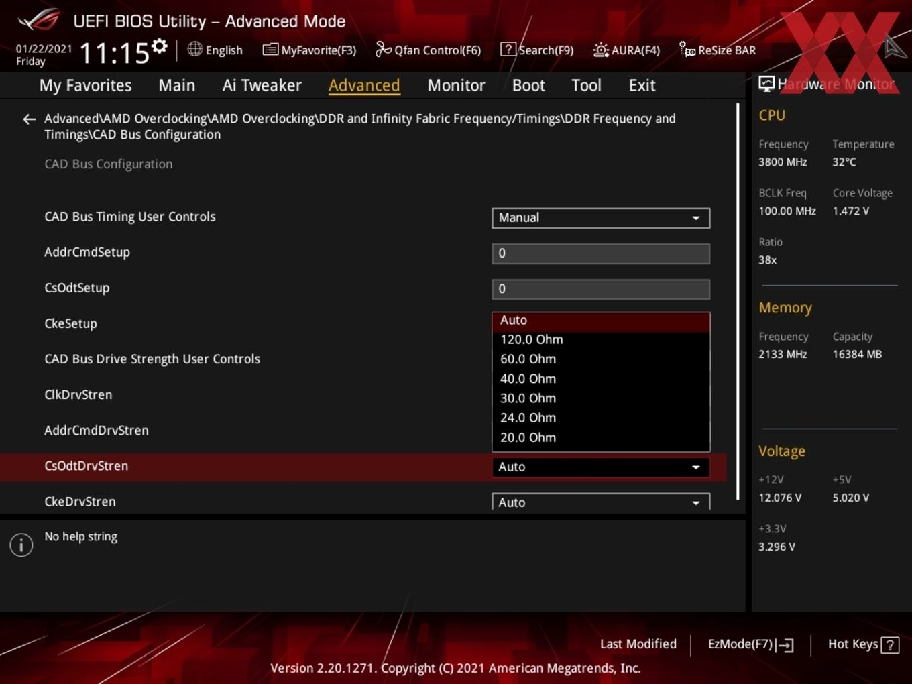The width and height of the screenshot is (912, 684).
Task: Click the CkeSetup label
Action: tap(70, 323)
